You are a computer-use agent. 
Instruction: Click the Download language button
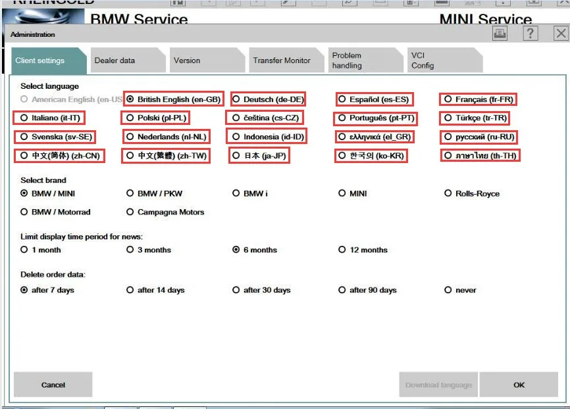point(438,385)
